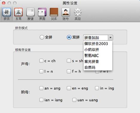The image size is (140, 113).
Task: Enable the l = n fuzzy option
Action: coord(41,71)
